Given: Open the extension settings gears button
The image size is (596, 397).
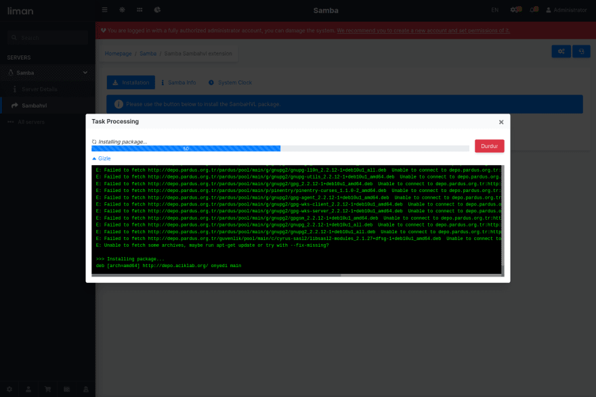Looking at the screenshot, I should [561, 51].
